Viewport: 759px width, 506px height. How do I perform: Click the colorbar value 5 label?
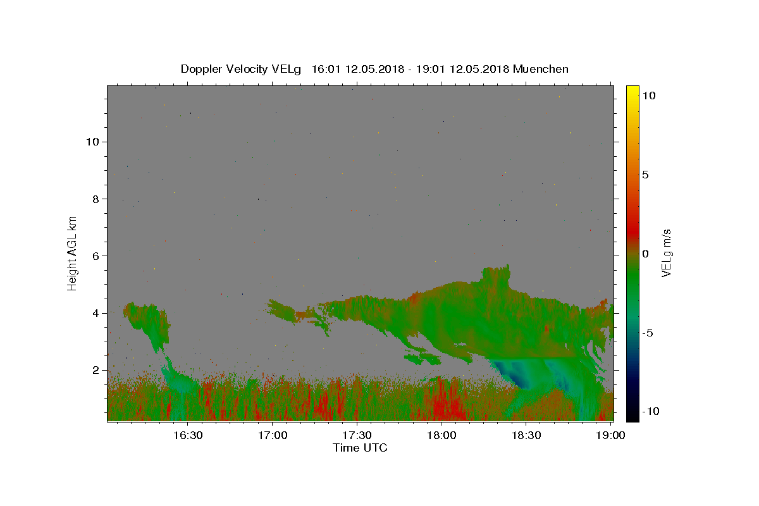click(645, 175)
